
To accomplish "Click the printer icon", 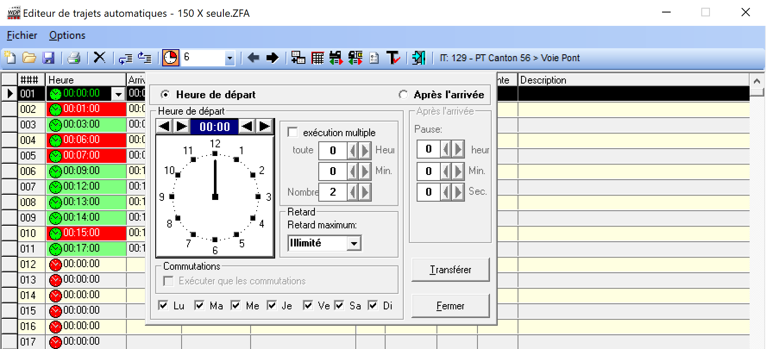I will [74, 58].
